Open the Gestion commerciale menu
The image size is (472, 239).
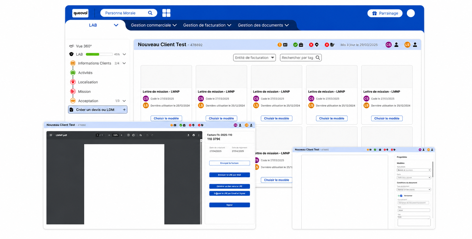point(154,25)
